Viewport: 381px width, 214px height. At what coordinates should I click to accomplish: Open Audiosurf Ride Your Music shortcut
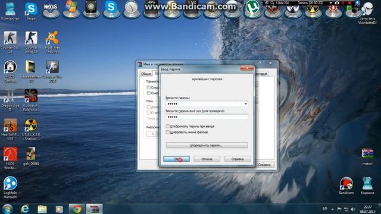point(31,100)
